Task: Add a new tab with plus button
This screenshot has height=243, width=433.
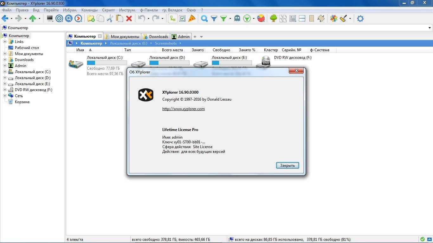Action: click(195, 37)
